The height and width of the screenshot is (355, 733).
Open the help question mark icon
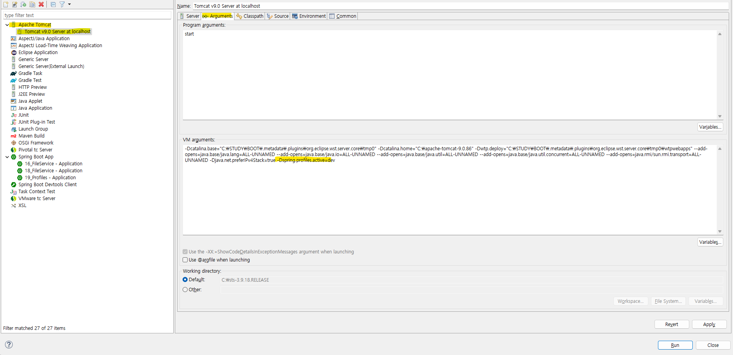(9, 345)
